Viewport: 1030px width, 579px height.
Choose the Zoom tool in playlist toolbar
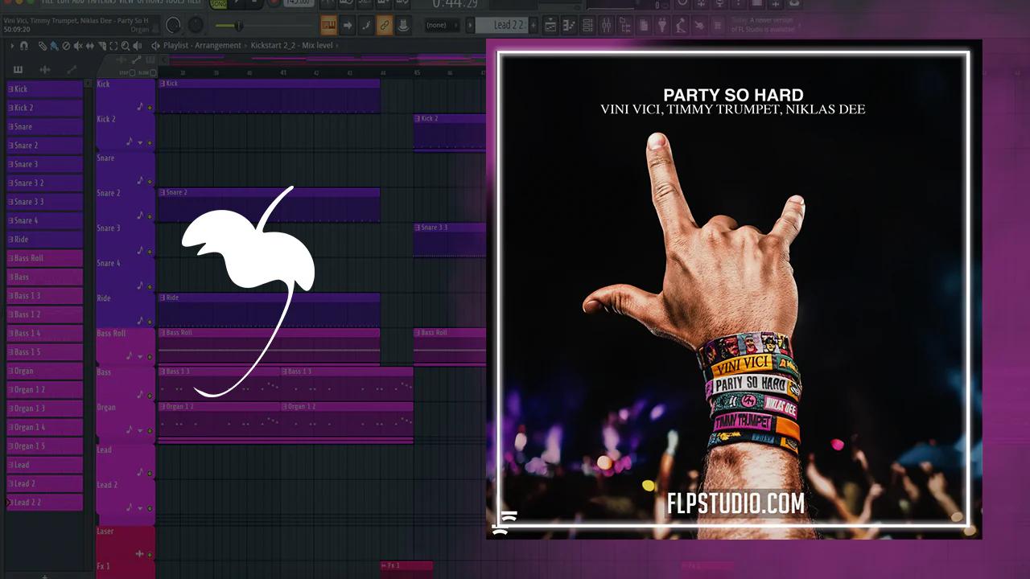[x=124, y=46]
